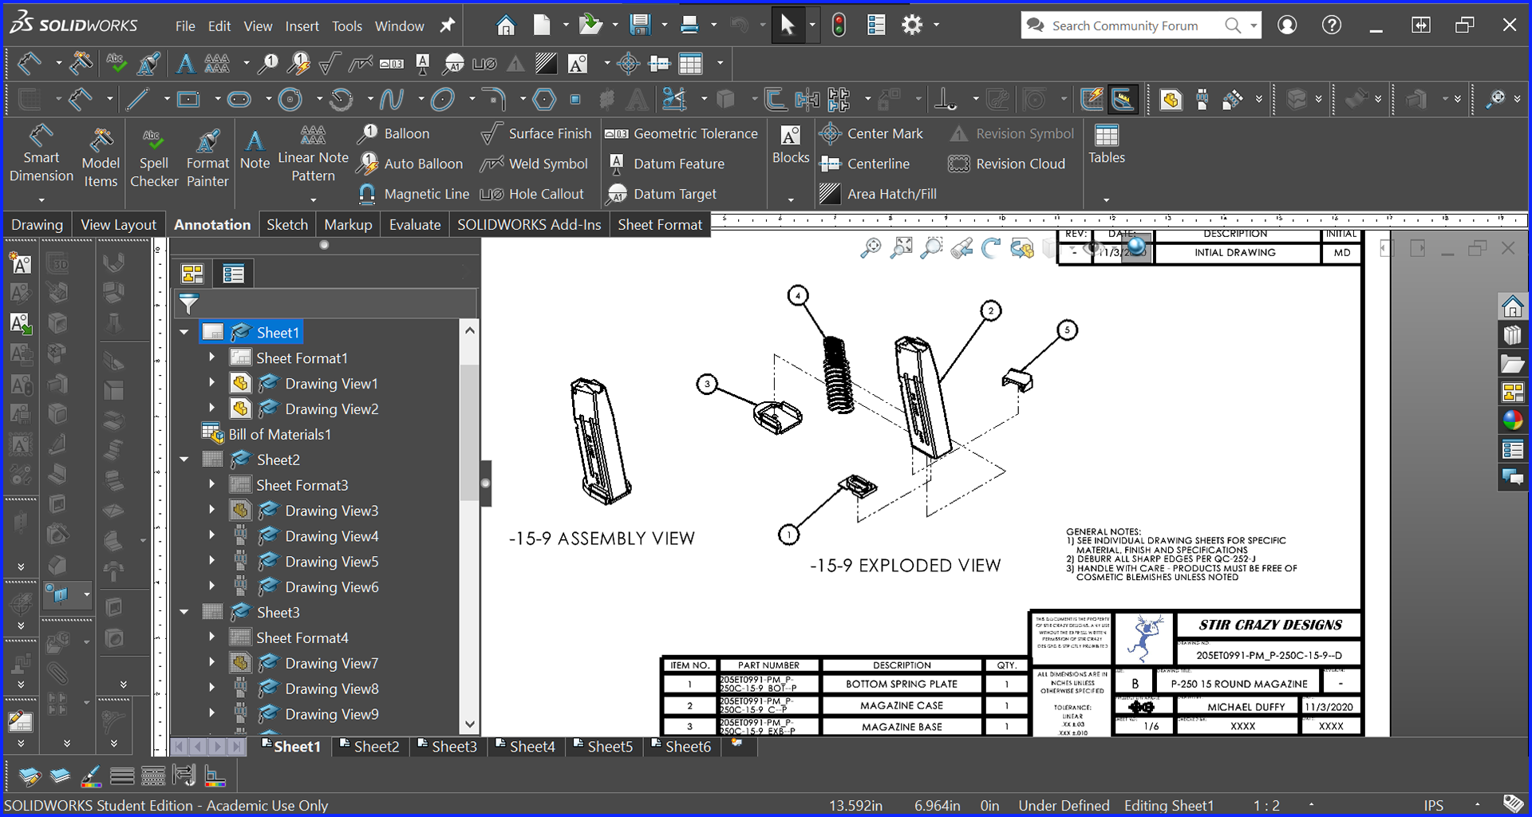The image size is (1532, 817).
Task: Open the Tools menu
Action: pos(347,26)
